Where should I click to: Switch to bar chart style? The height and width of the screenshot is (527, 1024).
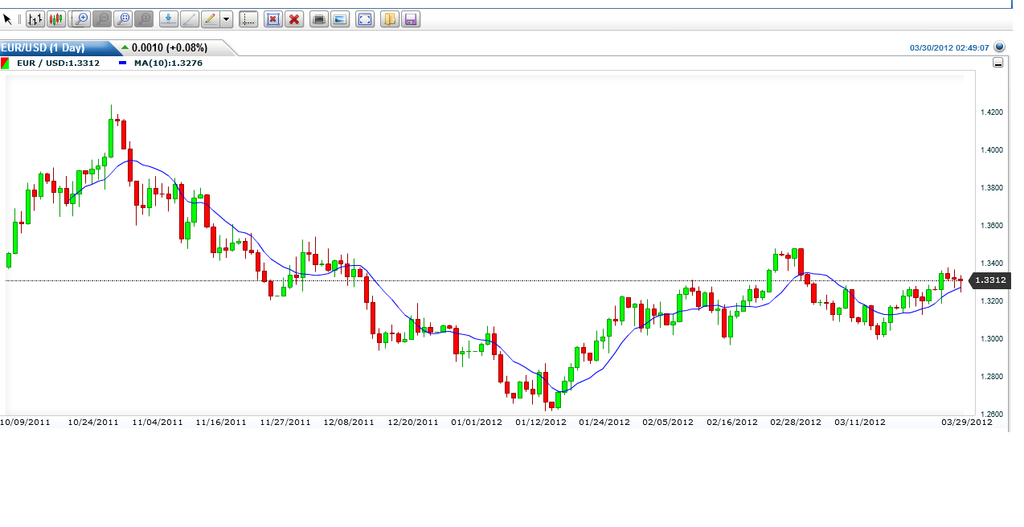pos(35,18)
